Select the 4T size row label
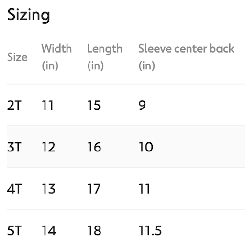The width and height of the screenshot is (245, 248). click(x=14, y=189)
